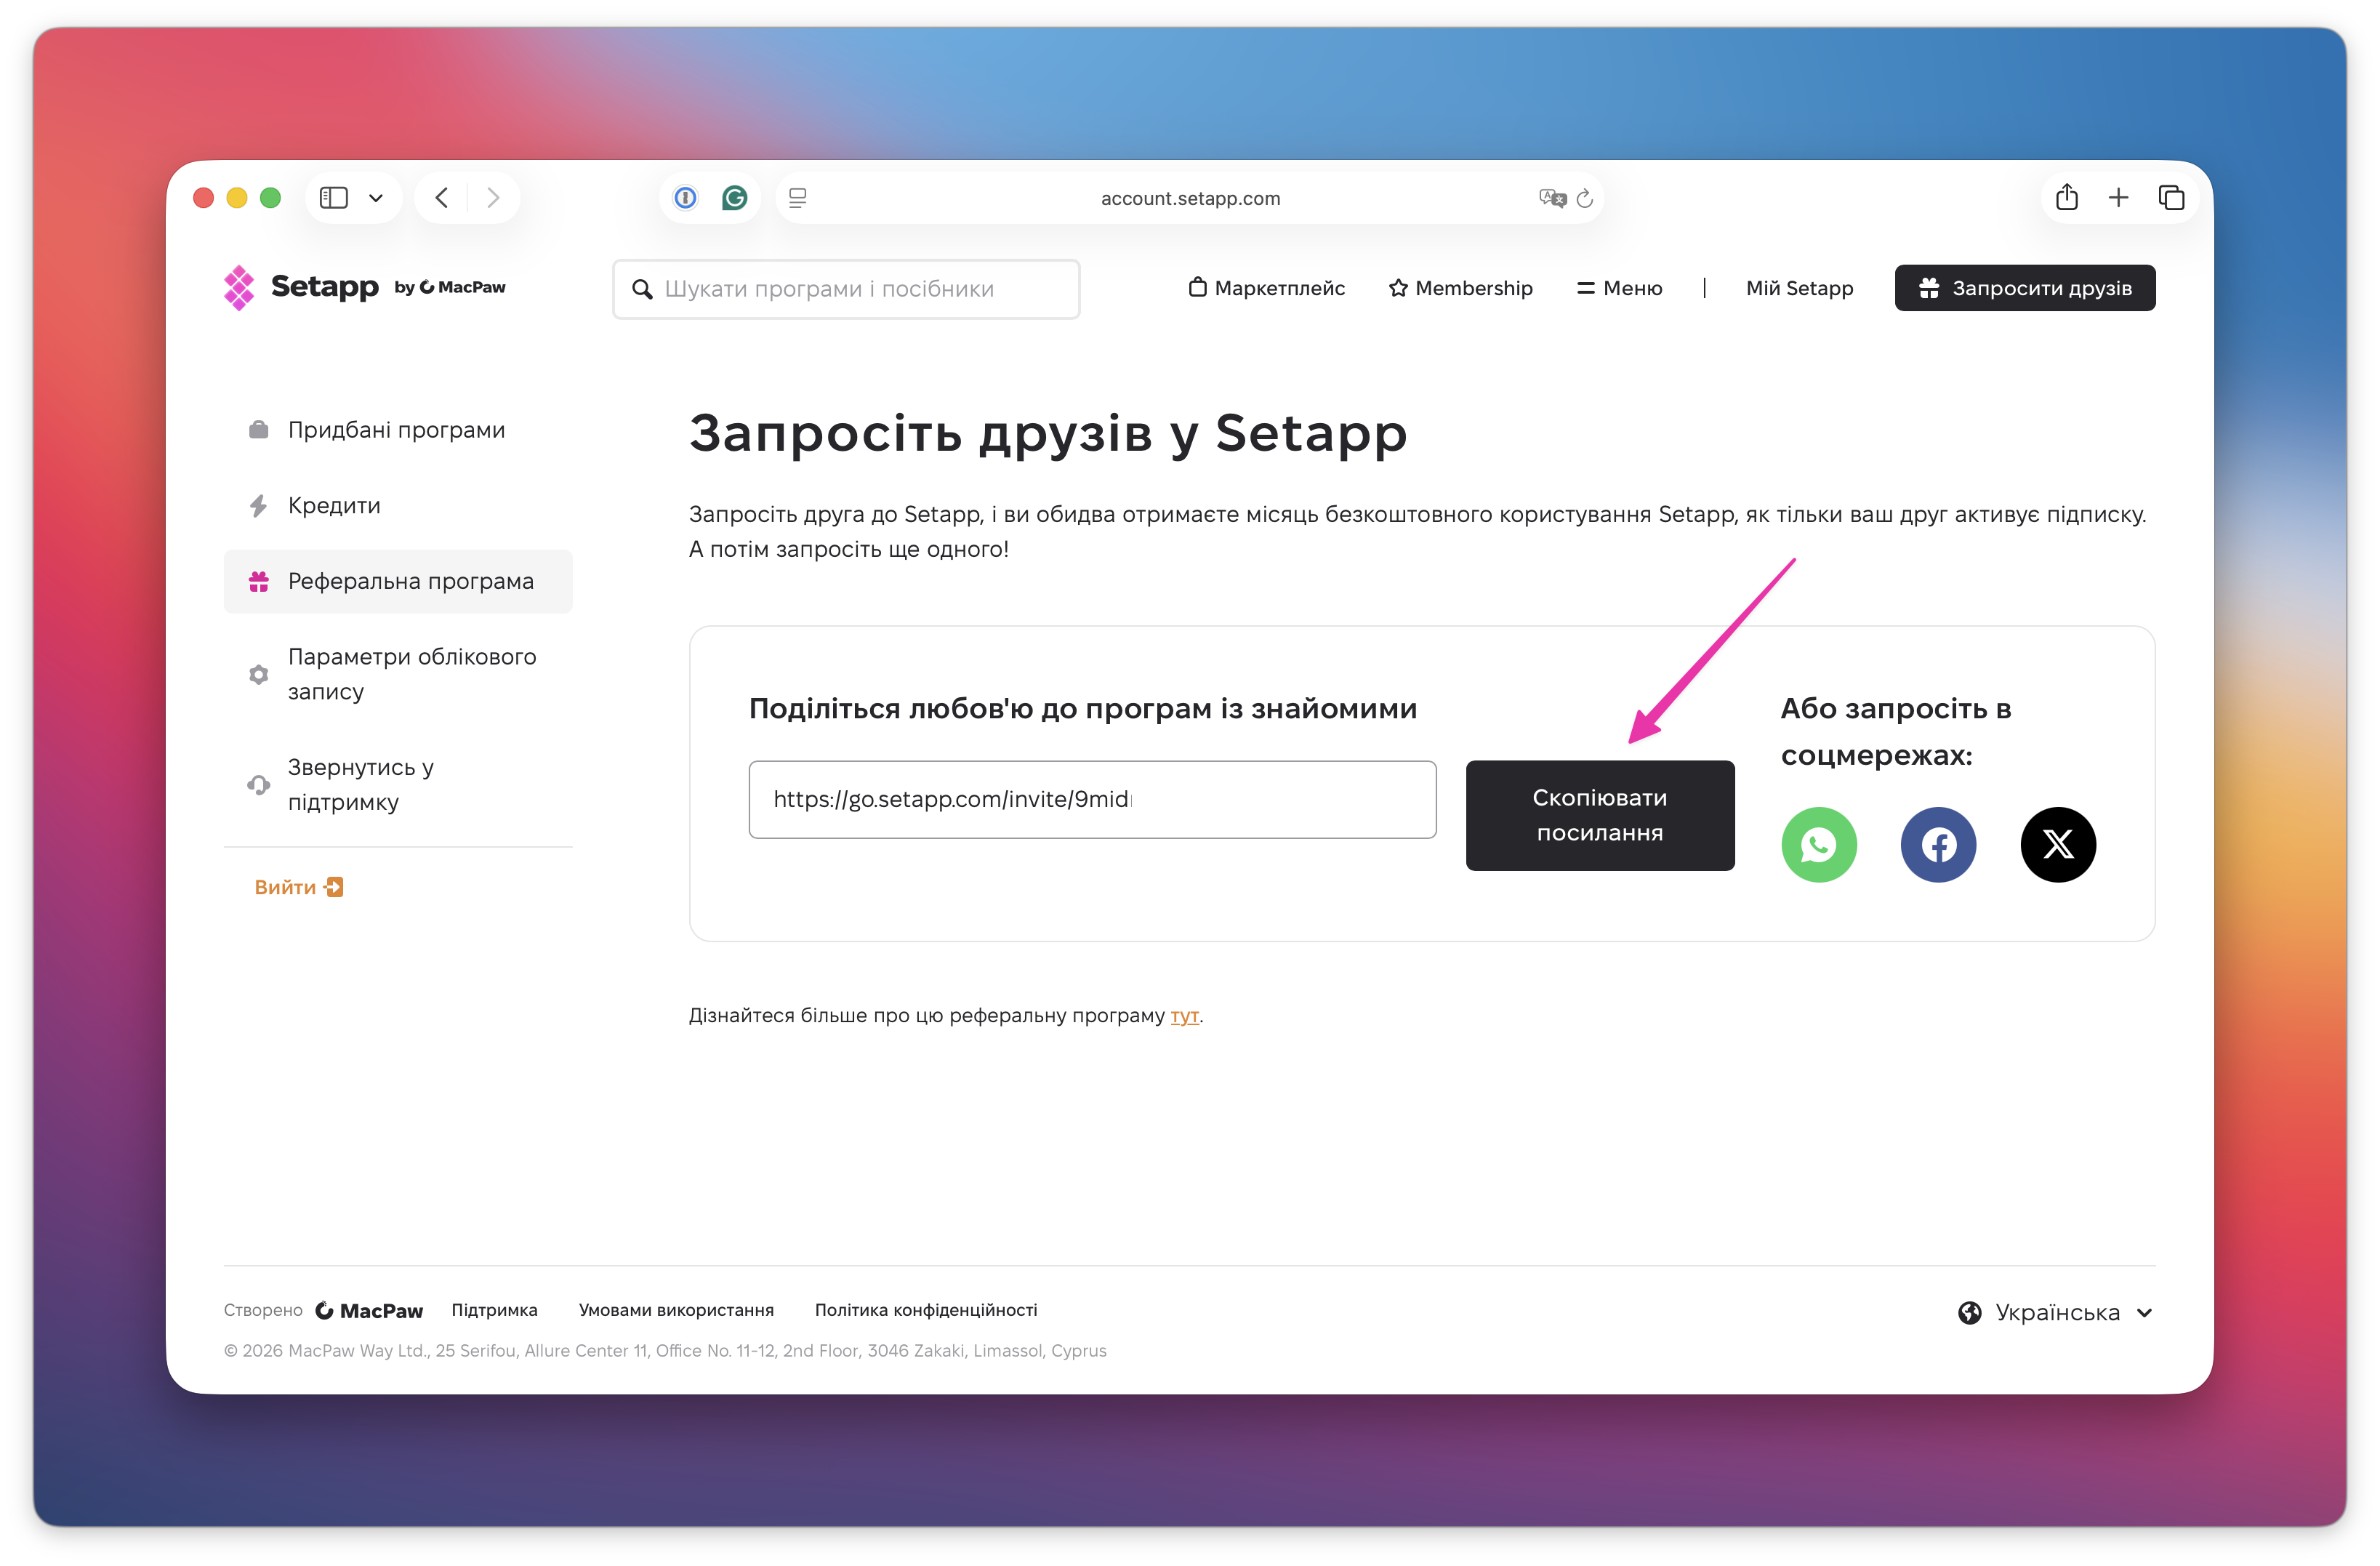
Task: Reload the page
Action: point(1584,198)
